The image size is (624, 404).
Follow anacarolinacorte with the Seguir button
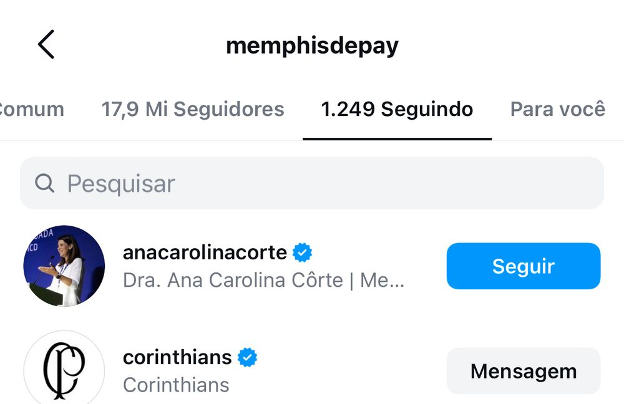tap(524, 266)
